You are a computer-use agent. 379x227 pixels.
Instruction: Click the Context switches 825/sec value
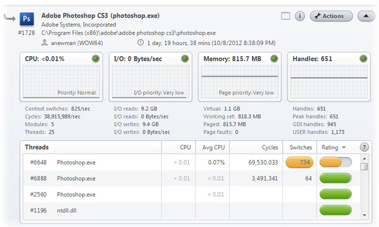coord(80,109)
